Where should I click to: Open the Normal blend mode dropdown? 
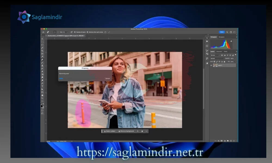click(x=217, y=58)
